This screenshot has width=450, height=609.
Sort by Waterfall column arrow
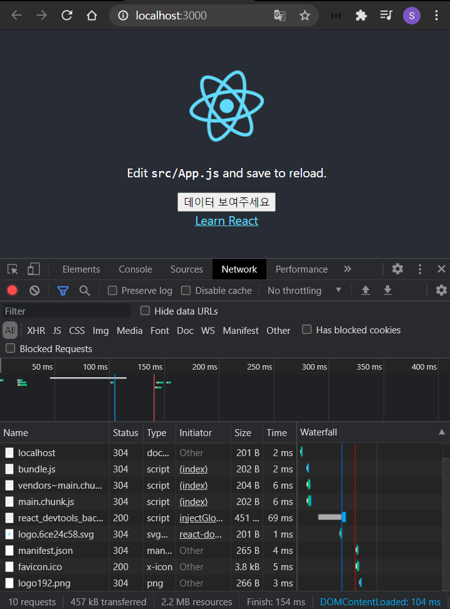pos(442,432)
